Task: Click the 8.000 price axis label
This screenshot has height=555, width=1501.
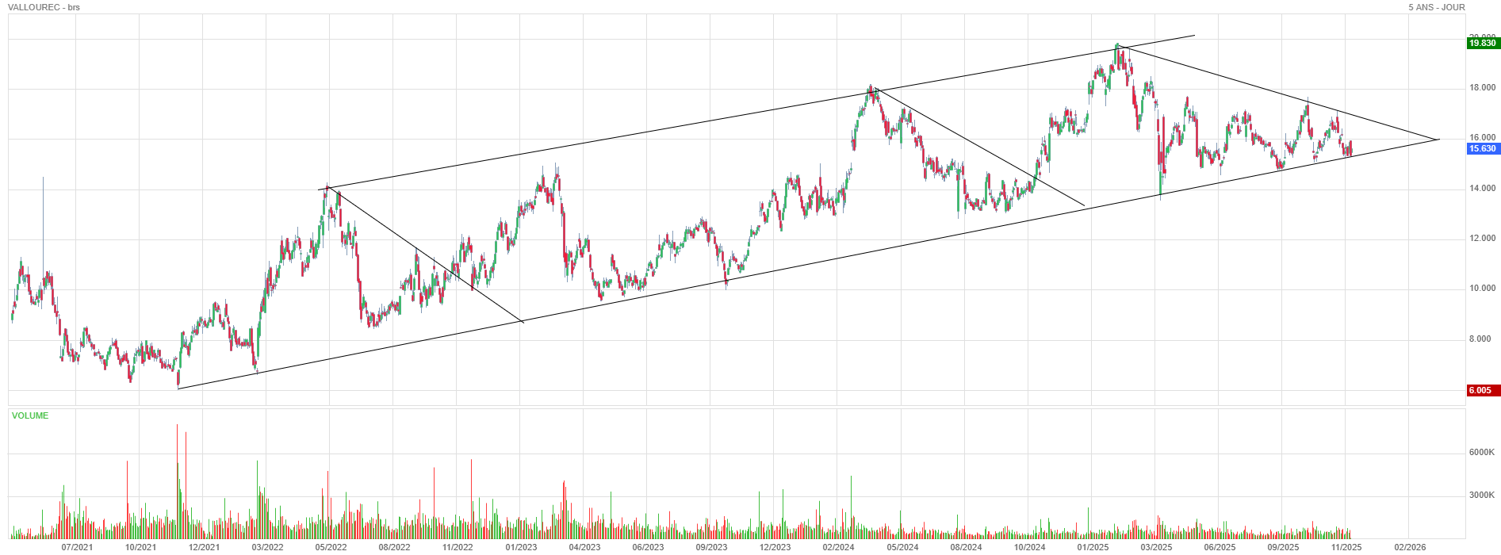Action: (x=1480, y=339)
